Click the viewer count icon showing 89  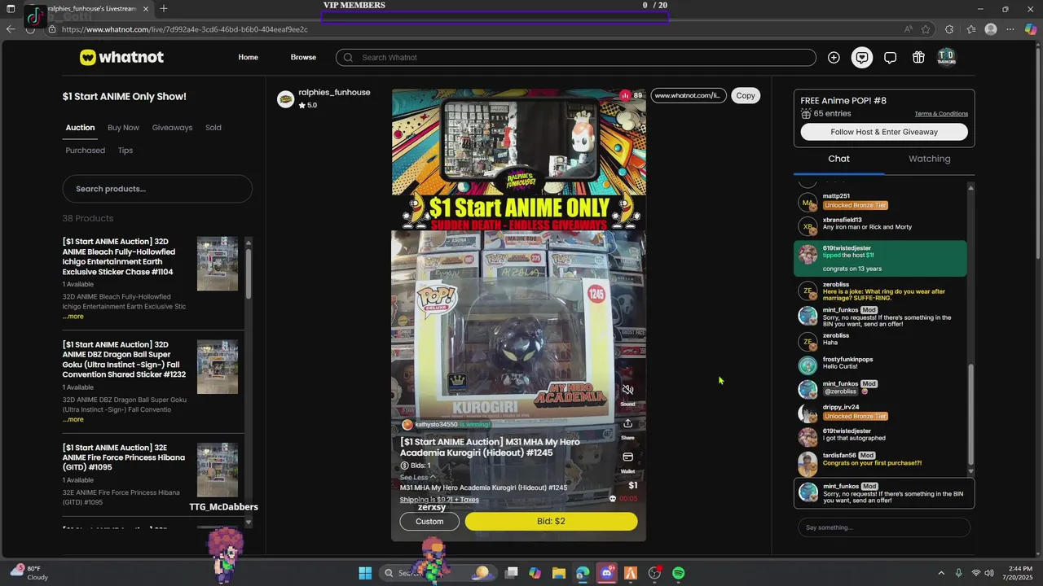625,95
